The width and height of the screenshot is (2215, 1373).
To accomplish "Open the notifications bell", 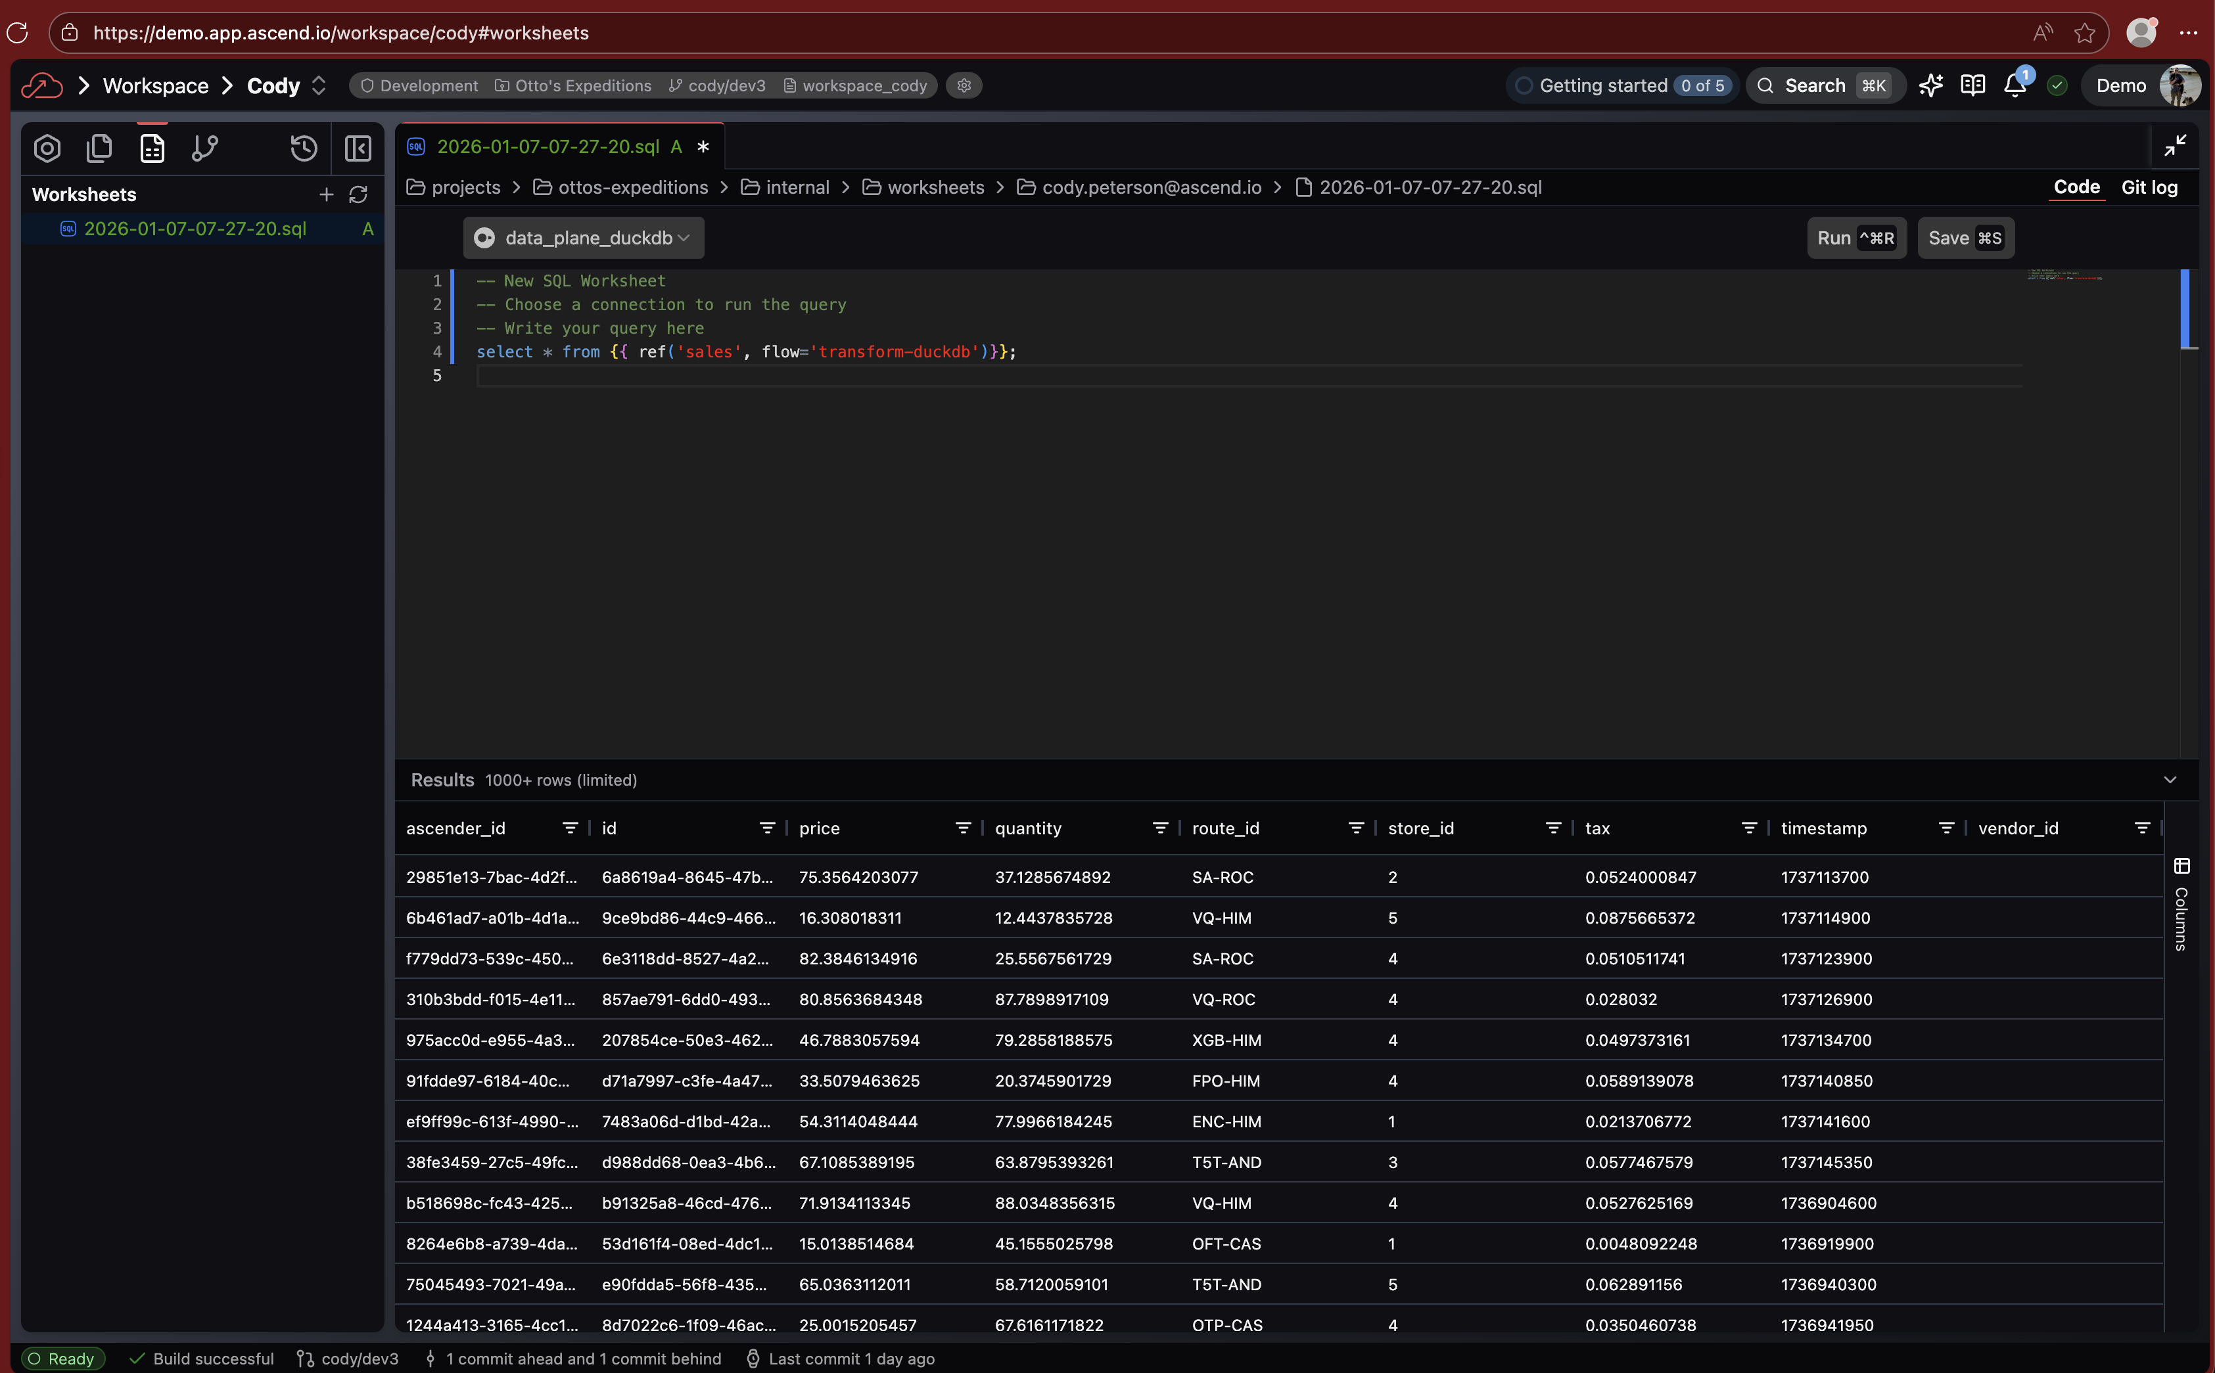I will click(x=2015, y=85).
